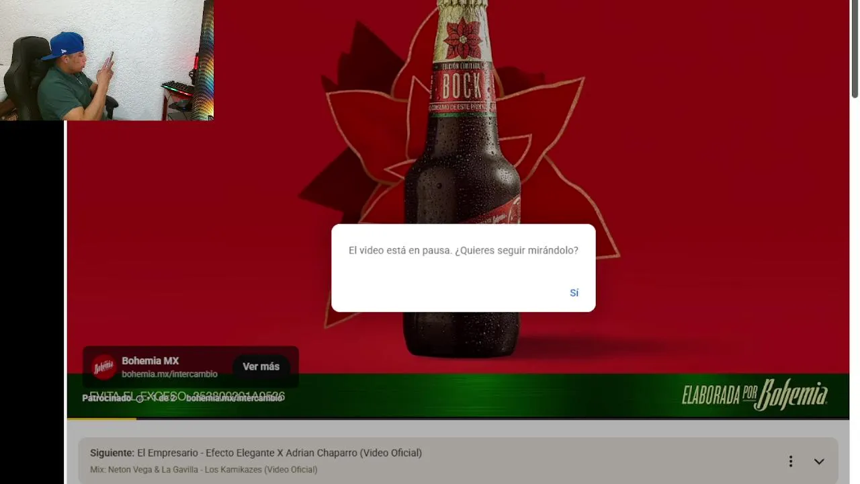This screenshot has width=860, height=484.
Task: Seek within the yellow ad progress bar
Action: pos(101,419)
